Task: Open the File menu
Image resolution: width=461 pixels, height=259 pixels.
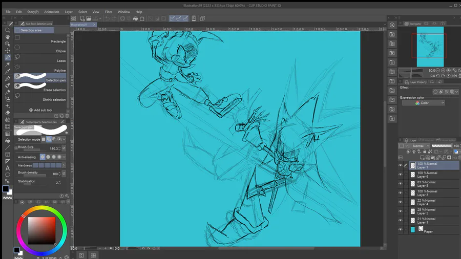Action: [8, 12]
